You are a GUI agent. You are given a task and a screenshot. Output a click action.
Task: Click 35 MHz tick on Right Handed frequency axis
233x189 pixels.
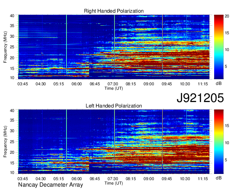[x=12, y=26]
